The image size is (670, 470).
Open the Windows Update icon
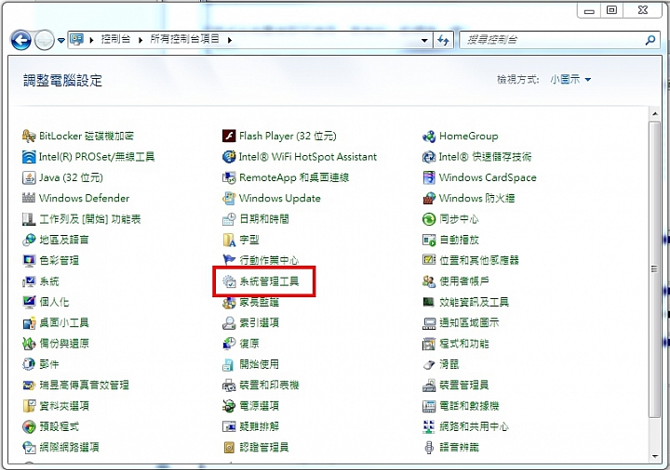[x=229, y=198]
